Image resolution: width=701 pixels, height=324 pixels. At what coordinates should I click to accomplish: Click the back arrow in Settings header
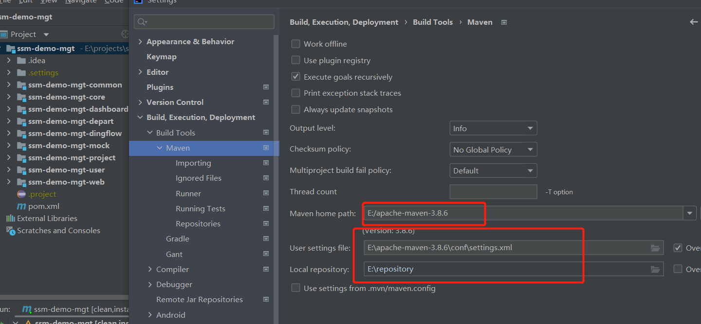(x=694, y=22)
